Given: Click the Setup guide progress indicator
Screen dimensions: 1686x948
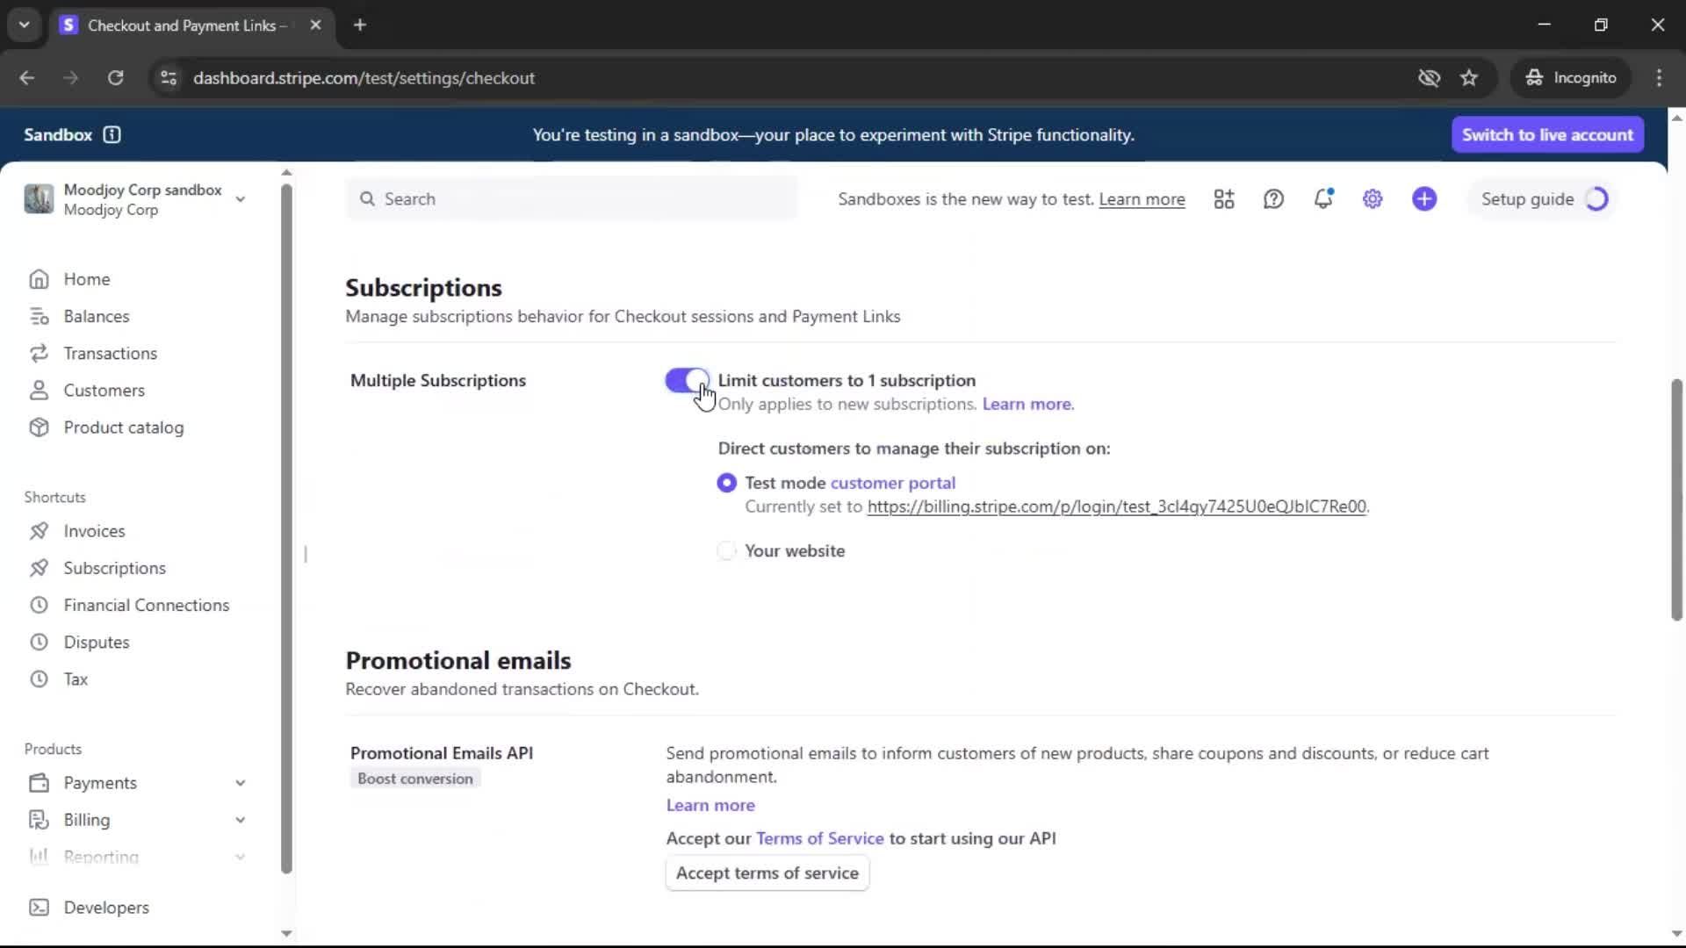Looking at the screenshot, I should point(1596,199).
